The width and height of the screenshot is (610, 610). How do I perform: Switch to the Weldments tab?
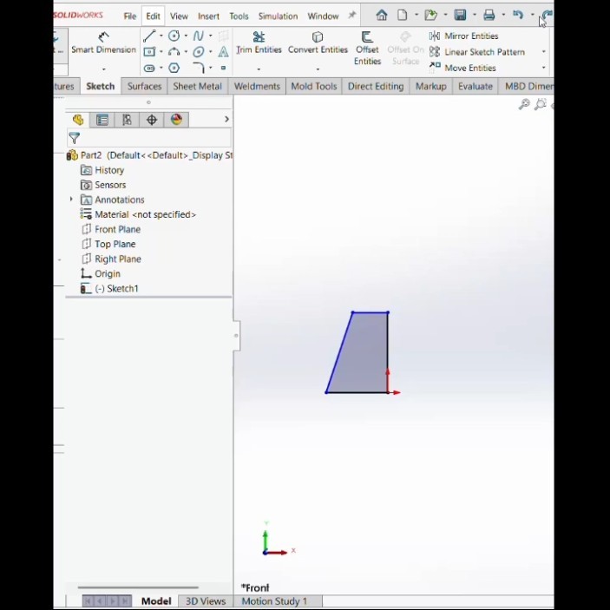pos(257,87)
